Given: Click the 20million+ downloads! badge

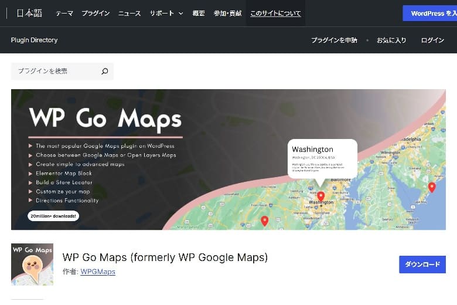Looking at the screenshot, I should click(x=53, y=216).
